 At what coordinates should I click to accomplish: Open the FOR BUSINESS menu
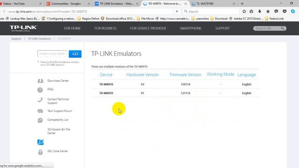point(105,28)
